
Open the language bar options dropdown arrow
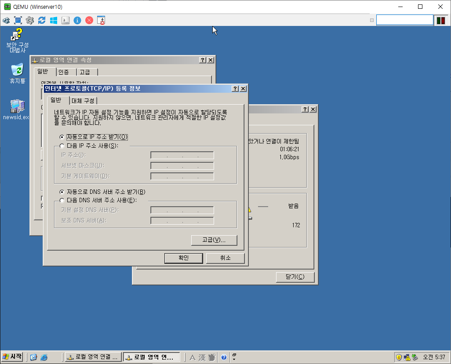(234, 359)
